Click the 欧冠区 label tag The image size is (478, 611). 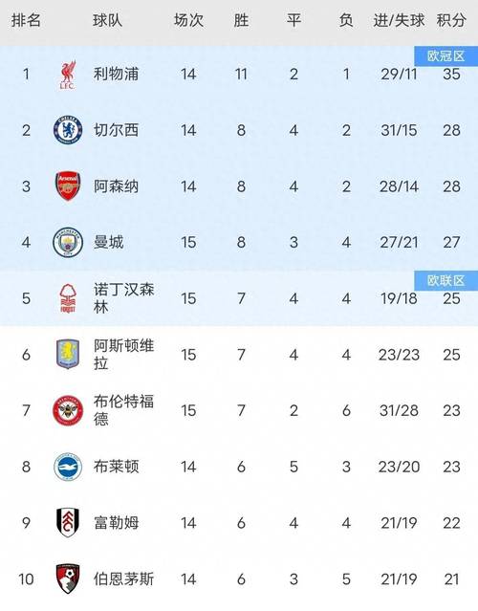click(445, 56)
